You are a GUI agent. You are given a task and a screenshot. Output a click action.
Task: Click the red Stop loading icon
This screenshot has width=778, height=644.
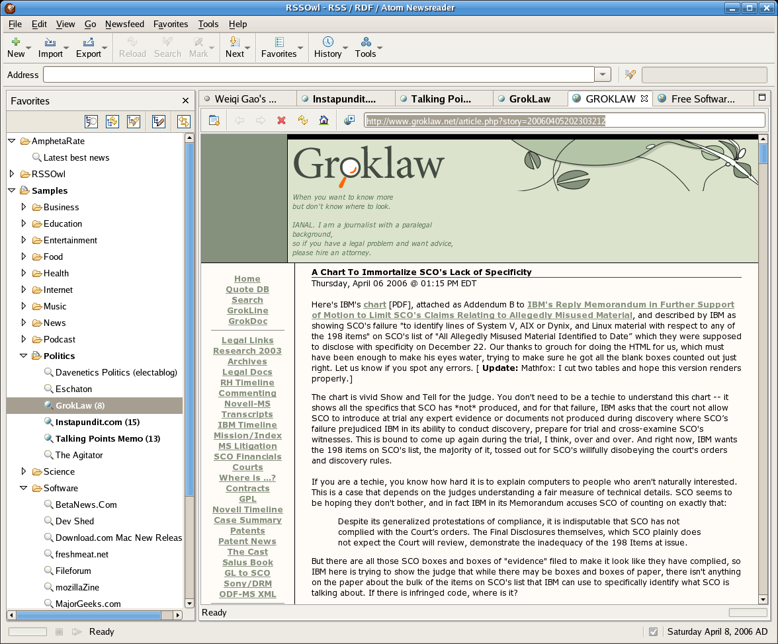pyautogui.click(x=281, y=120)
